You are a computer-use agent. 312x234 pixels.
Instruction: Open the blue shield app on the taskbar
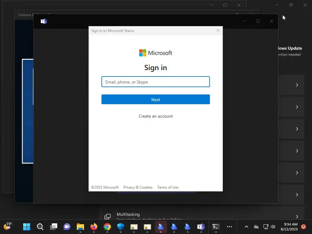pos(121,227)
